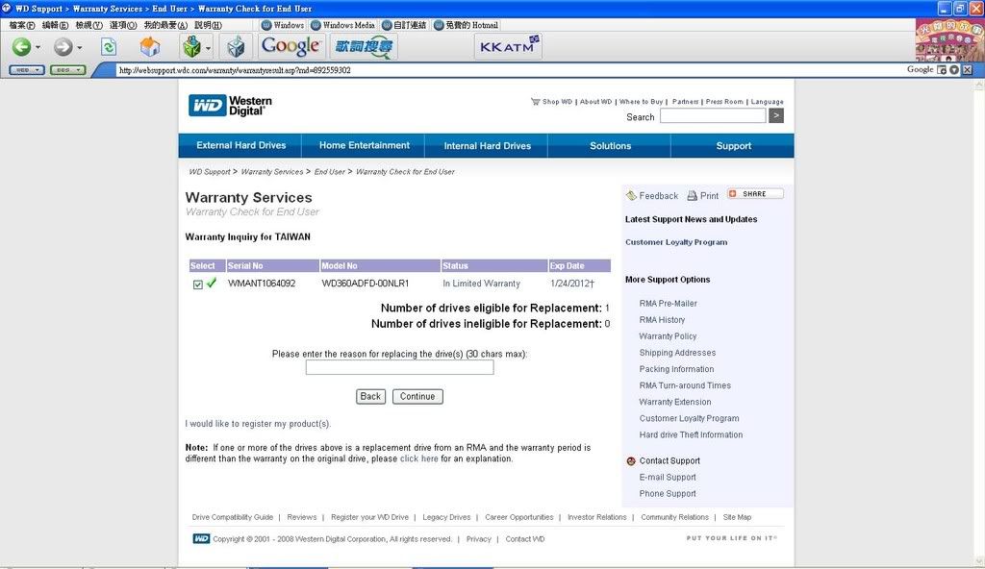Viewport: 985px width, 569px height.
Task: Open the Phone Support link
Action: click(x=668, y=494)
